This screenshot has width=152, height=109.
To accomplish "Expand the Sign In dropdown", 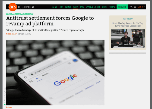I will click(x=141, y=7).
